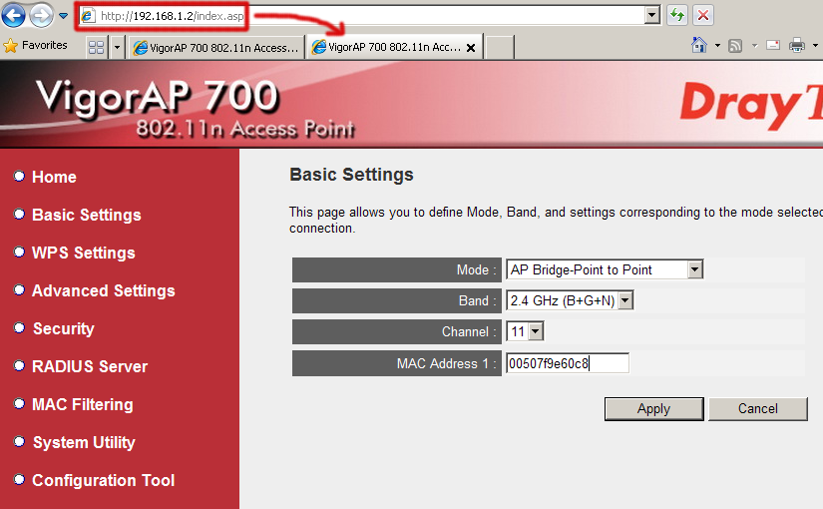Click the 'Band :' field label
This screenshot has height=509, width=823.
click(x=477, y=301)
